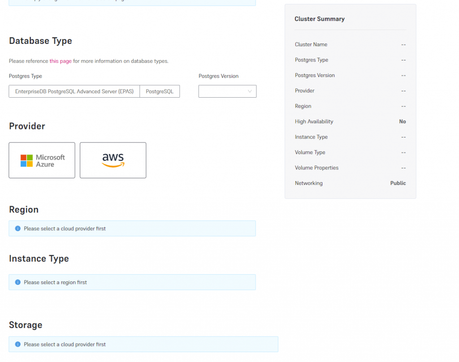Click Networking 'Public' value in summary
Screen dimensions: 459x362
coord(398,183)
